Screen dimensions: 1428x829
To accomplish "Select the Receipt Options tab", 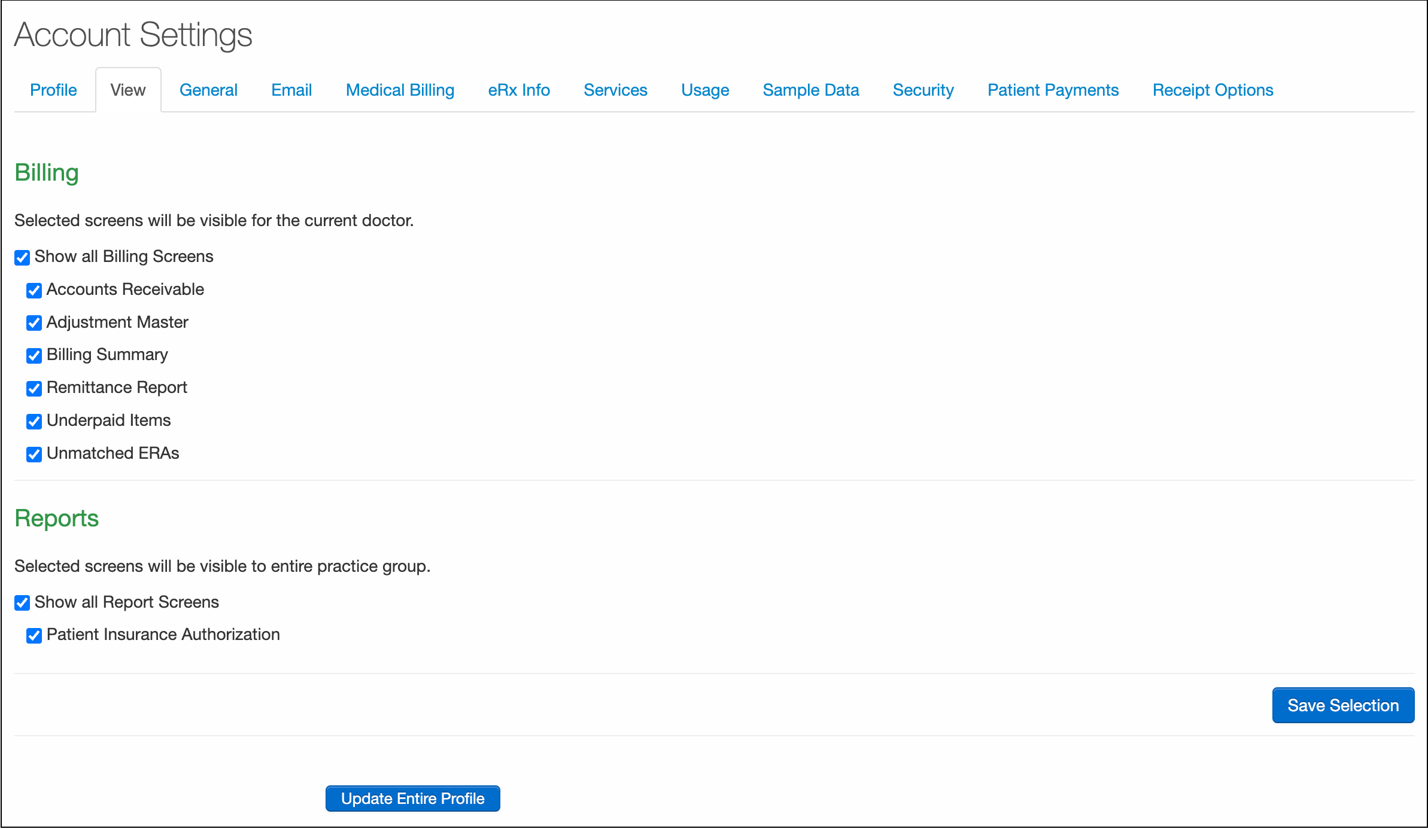I will [x=1213, y=90].
